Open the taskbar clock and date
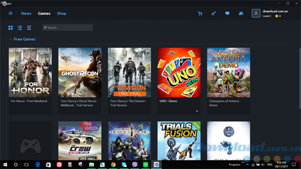 coord(282,164)
